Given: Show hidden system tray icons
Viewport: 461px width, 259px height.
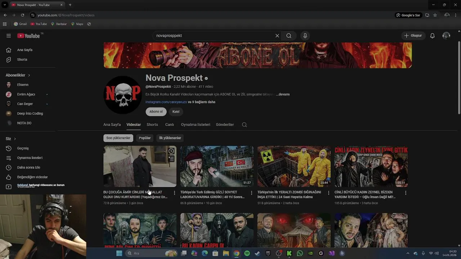Looking at the screenshot, I should pyautogui.click(x=408, y=253).
